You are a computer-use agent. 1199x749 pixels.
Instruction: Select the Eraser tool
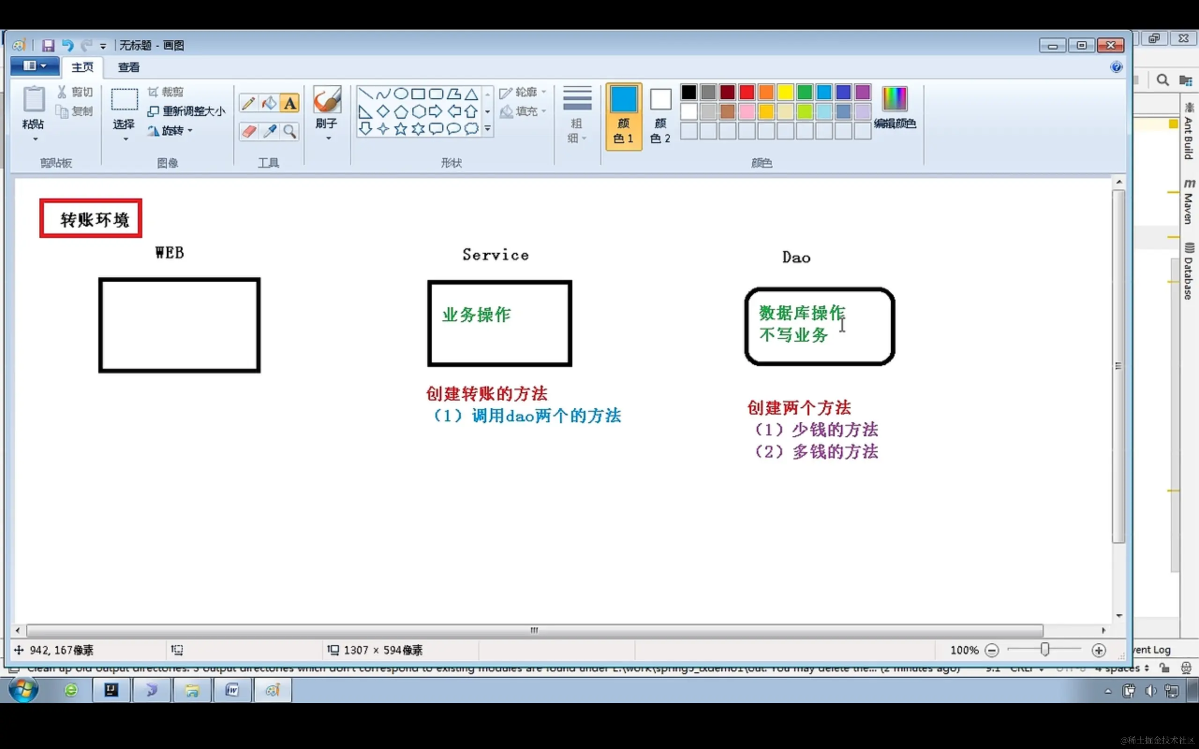pyautogui.click(x=248, y=131)
